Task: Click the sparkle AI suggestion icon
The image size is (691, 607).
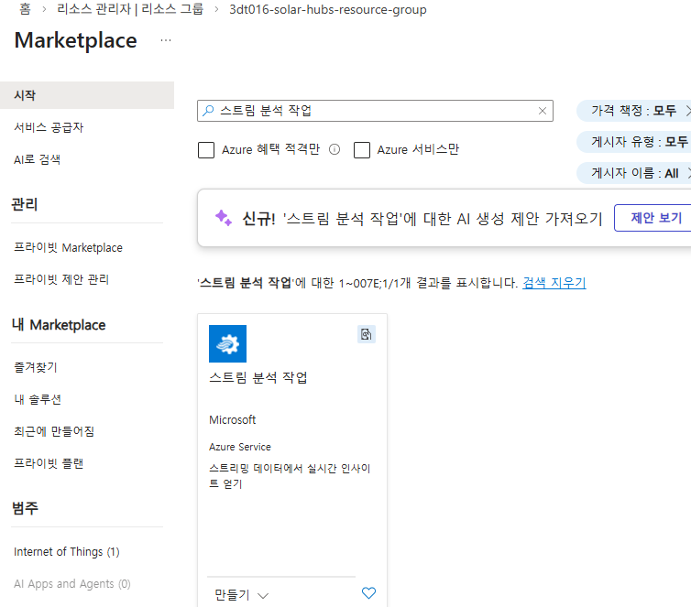Action: click(224, 218)
